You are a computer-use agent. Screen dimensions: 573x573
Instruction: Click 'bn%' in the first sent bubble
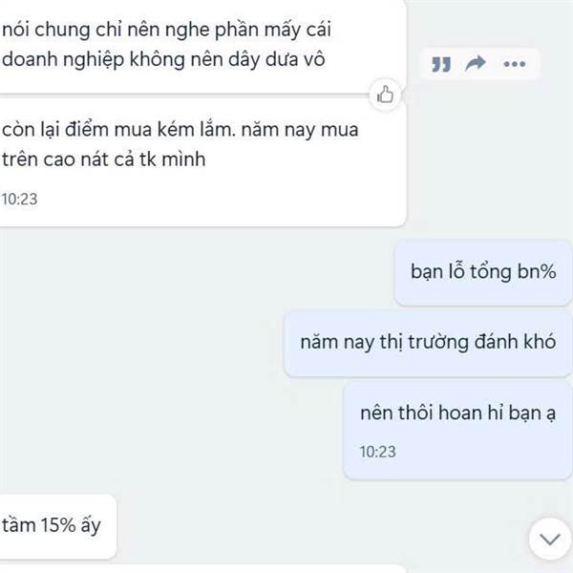click(x=537, y=272)
